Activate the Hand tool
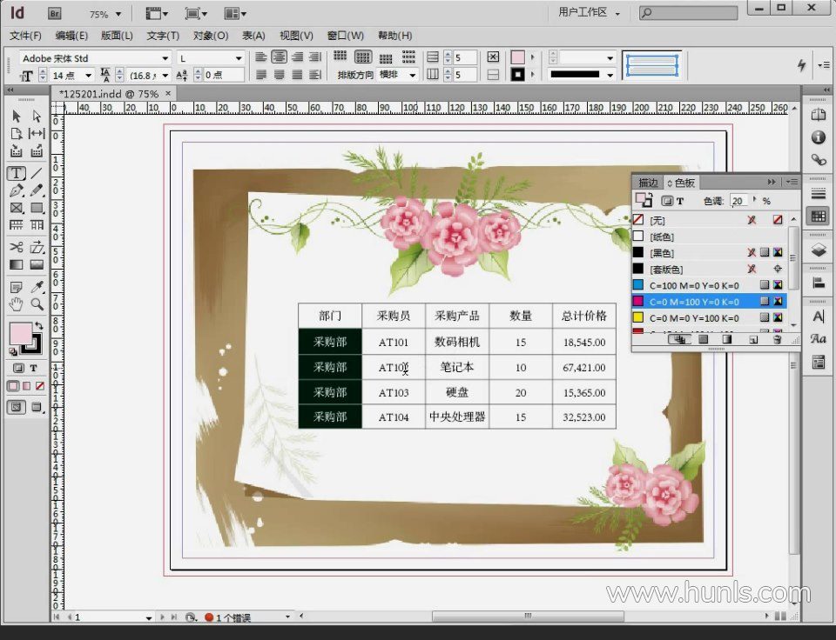Viewport: 836px width, 640px height. tap(17, 304)
